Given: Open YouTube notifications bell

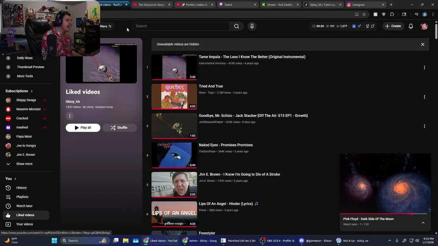Looking at the screenshot, I should (x=411, y=26).
